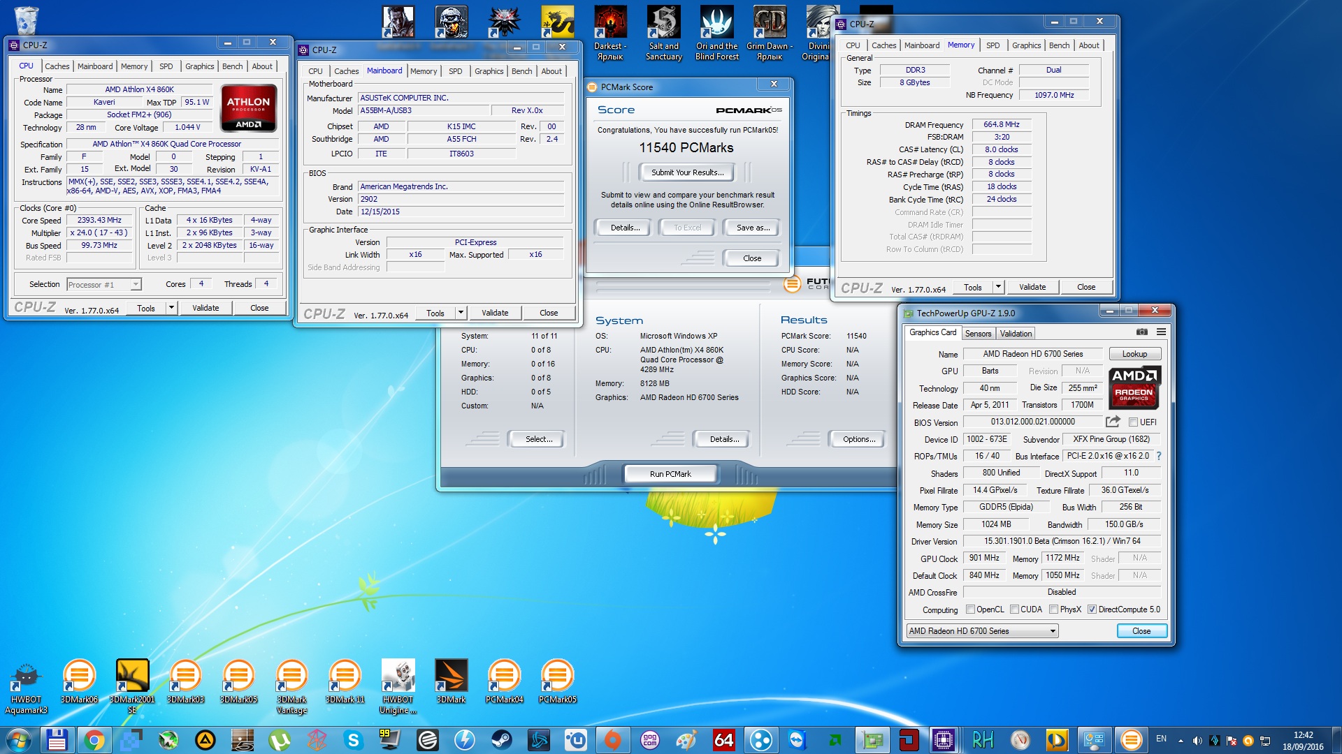The image size is (1342, 754).
Task: Click the Bus Interface question mark
Action: pyautogui.click(x=1159, y=456)
